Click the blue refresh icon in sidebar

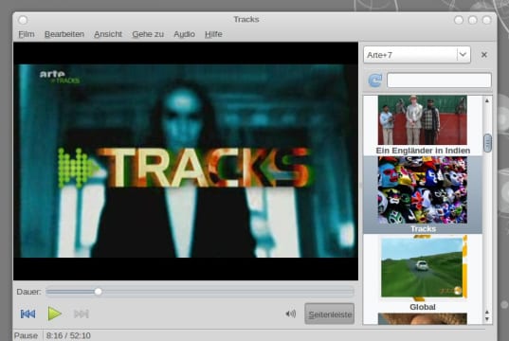pyautogui.click(x=375, y=81)
